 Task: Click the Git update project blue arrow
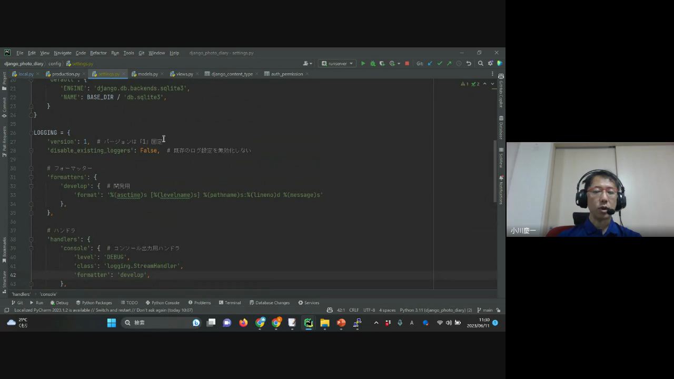[x=430, y=64]
